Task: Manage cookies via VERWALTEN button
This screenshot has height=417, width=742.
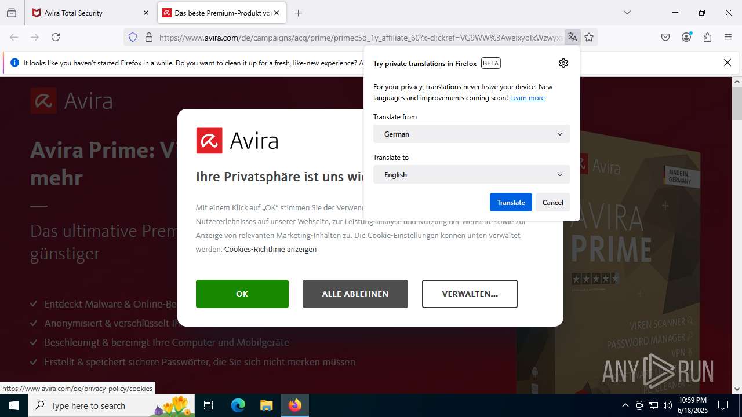Action: tap(470, 294)
